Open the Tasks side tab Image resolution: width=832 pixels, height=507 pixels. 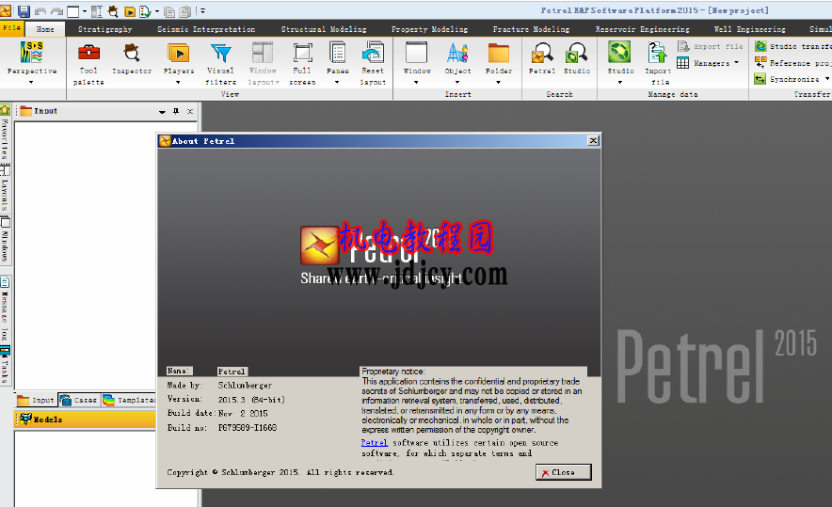click(5, 365)
